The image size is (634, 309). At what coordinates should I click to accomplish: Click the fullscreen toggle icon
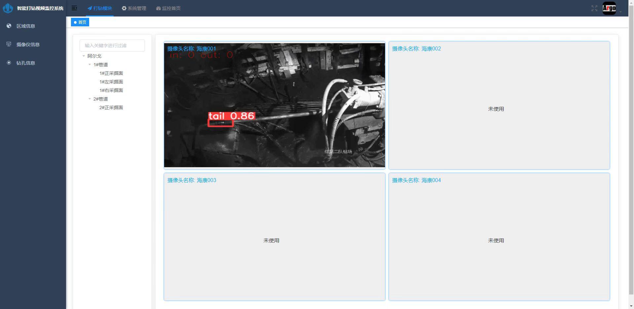tap(594, 8)
